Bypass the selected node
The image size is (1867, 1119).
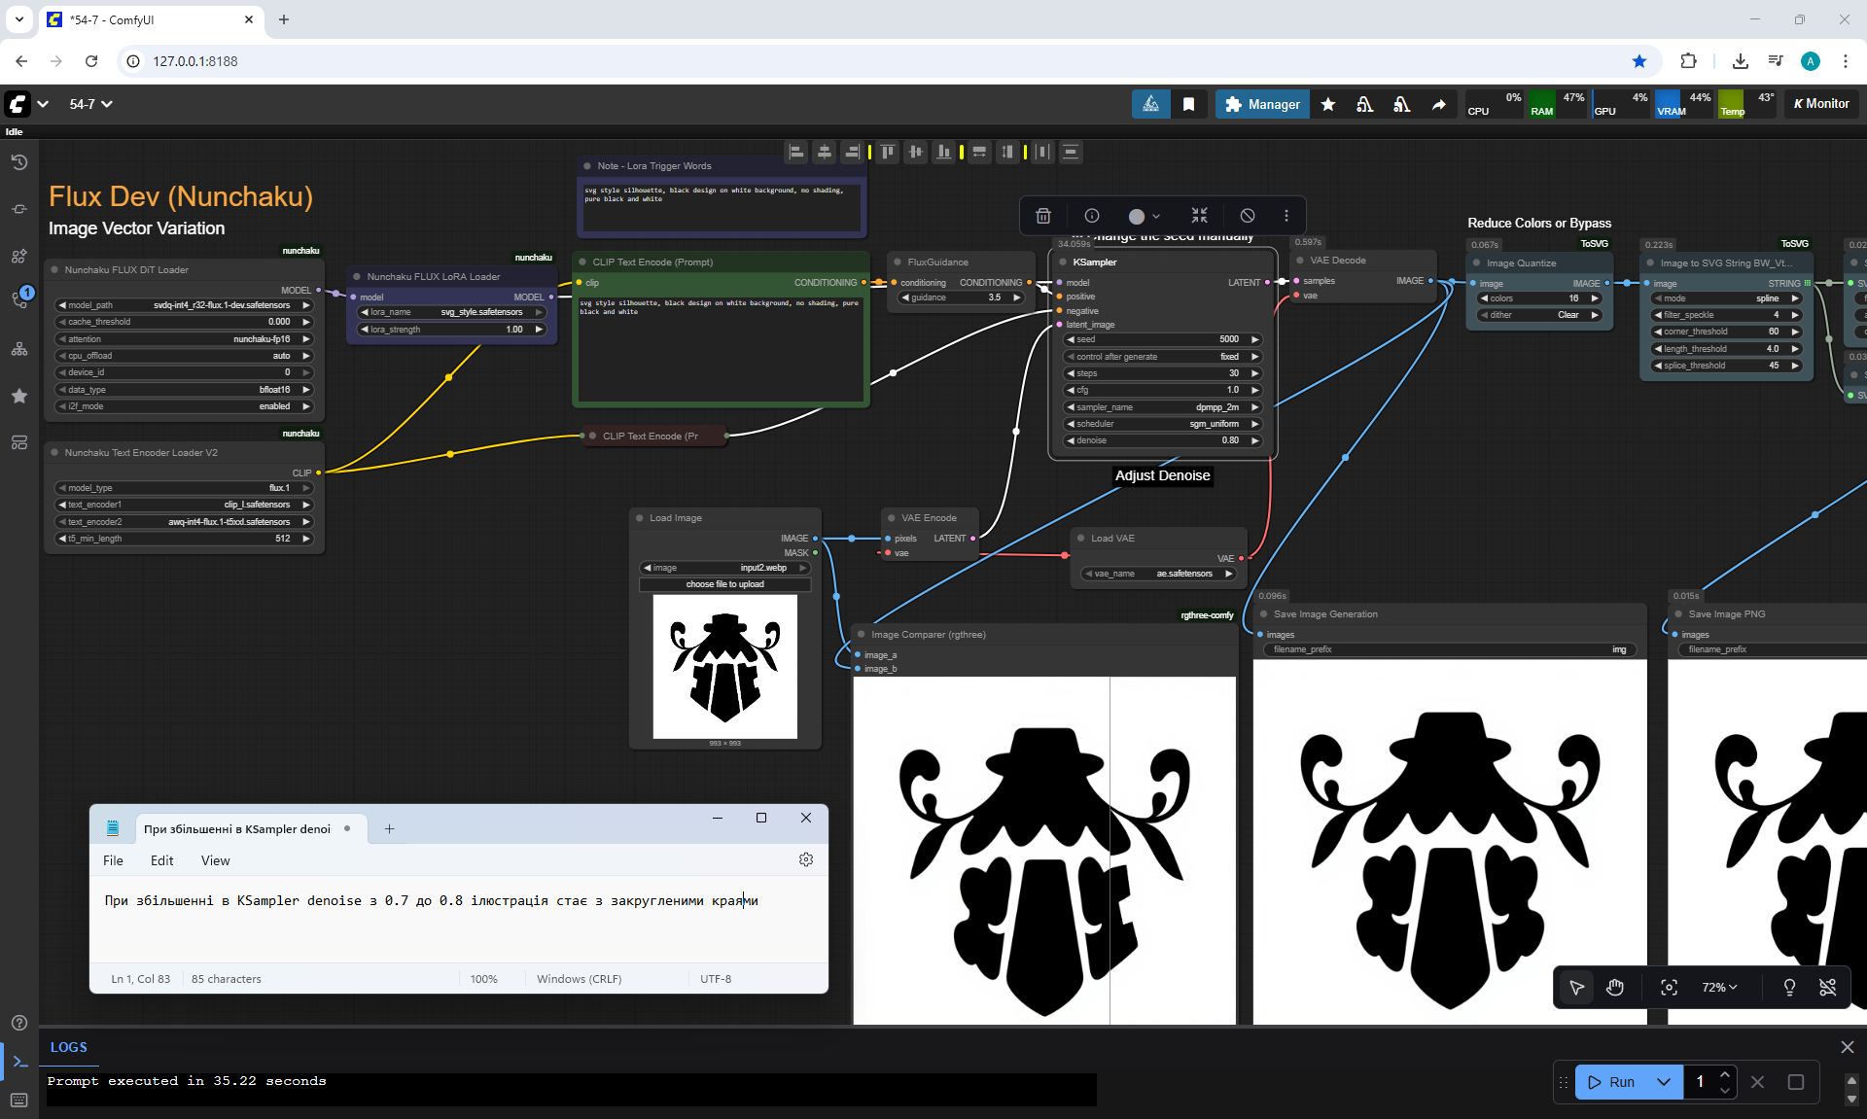coord(1248,216)
